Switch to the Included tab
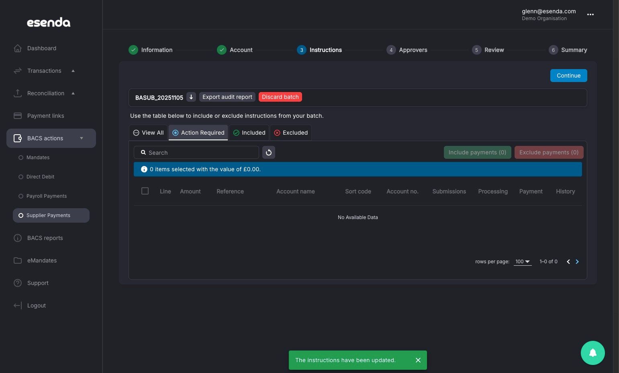619x373 pixels. click(x=249, y=133)
